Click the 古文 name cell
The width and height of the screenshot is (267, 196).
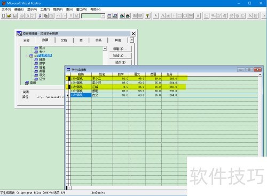pos(102,95)
